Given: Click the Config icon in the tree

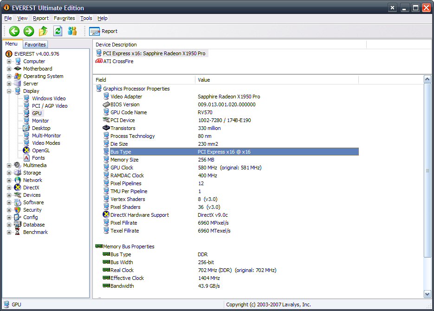Looking at the screenshot, I should point(18,217).
